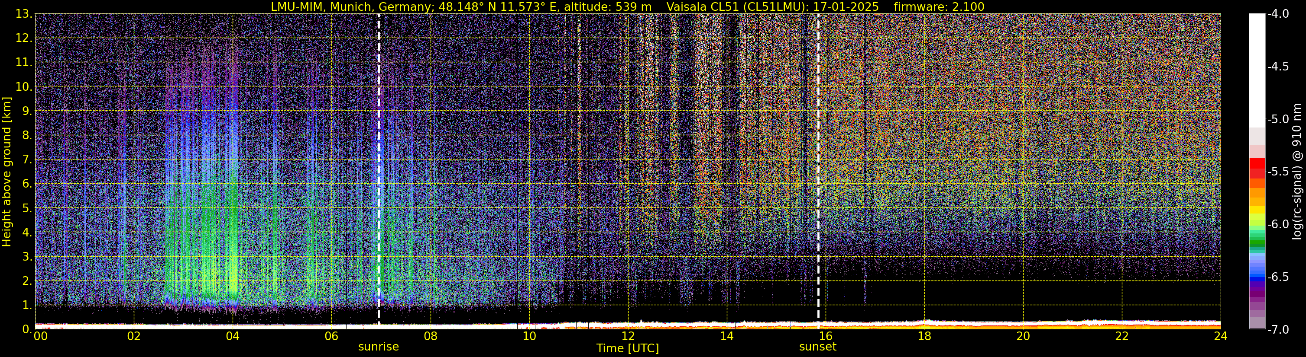Click the 12 hour tick on time axis
This screenshot has height=357, width=1306.
click(x=628, y=336)
